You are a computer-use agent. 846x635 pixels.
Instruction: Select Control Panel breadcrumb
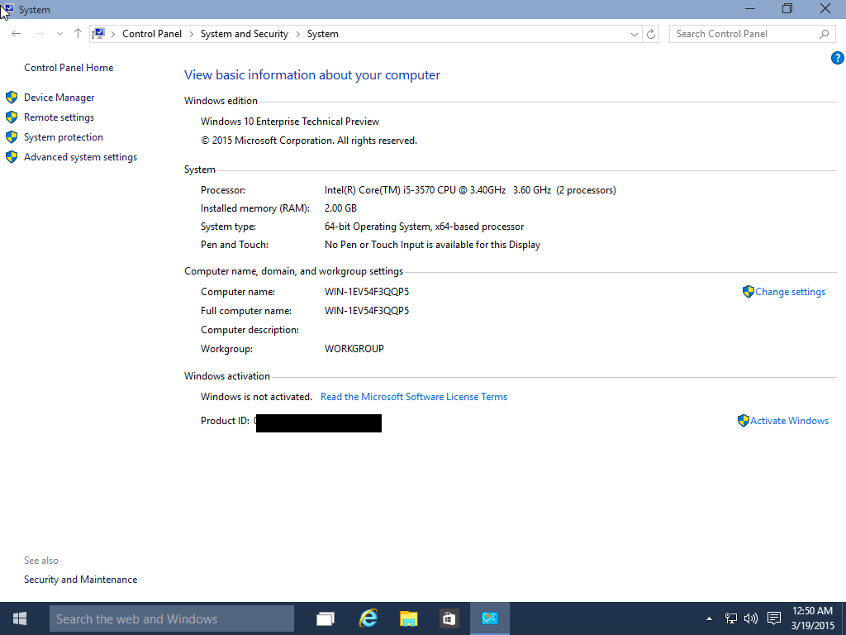click(x=152, y=33)
